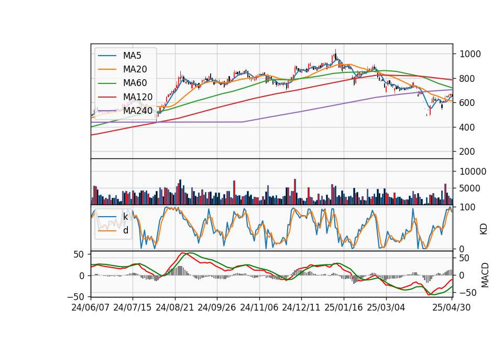Click the −50 label on left MACD axis

click(x=75, y=297)
